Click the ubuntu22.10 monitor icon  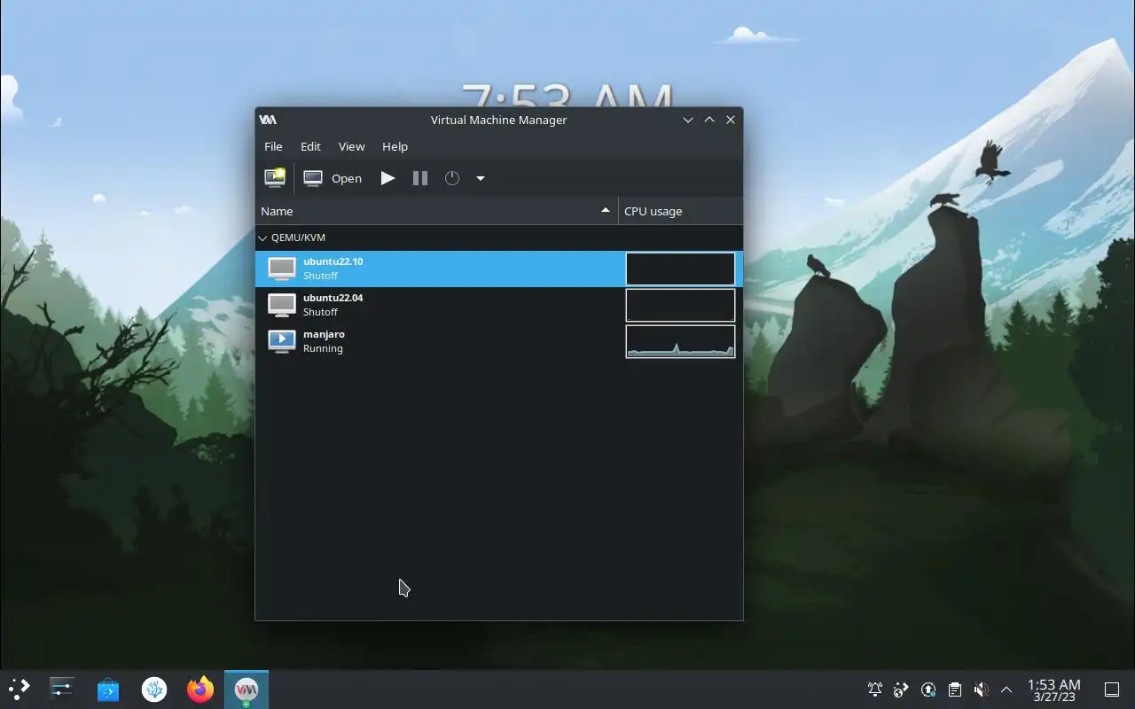(282, 269)
